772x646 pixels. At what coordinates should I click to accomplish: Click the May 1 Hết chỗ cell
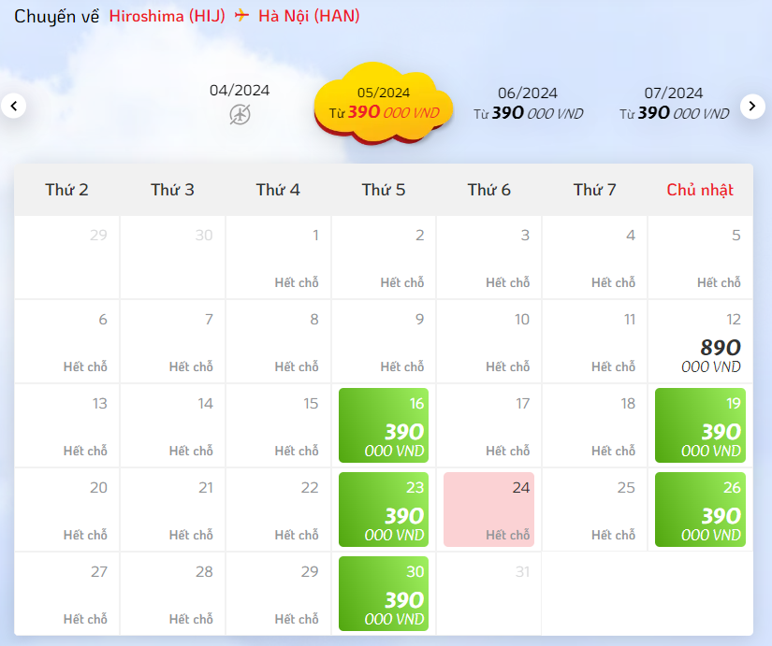click(278, 257)
